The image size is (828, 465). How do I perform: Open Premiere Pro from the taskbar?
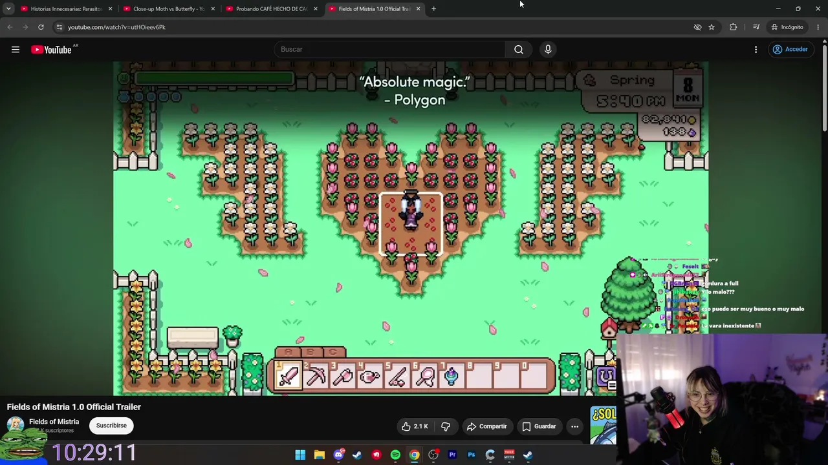click(x=452, y=455)
